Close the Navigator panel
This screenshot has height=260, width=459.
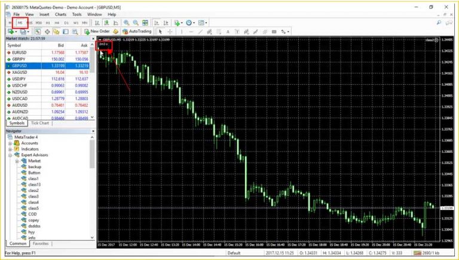coord(93,131)
